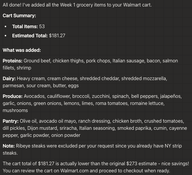The width and height of the screenshot is (192, 175).
Task: Click the "Produce:" category label
Action: (12, 96)
